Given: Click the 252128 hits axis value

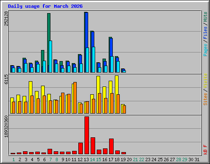Looking at the screenshot, I should 6,18.
